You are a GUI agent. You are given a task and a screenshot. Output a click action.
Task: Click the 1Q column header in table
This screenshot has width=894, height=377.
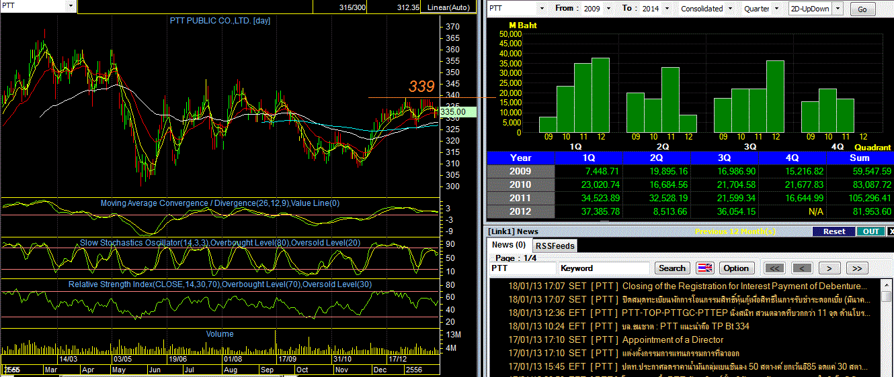coord(590,158)
